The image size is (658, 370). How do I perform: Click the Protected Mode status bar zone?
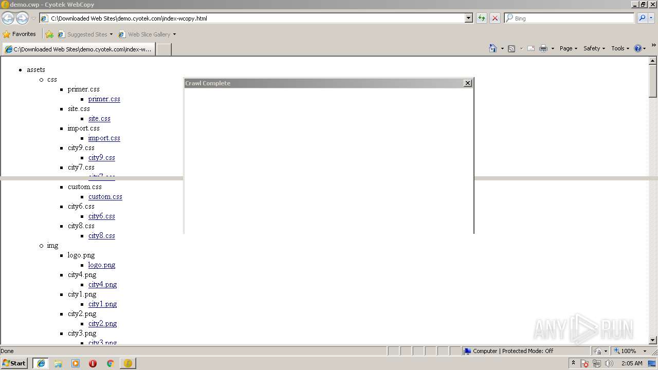click(x=526, y=351)
